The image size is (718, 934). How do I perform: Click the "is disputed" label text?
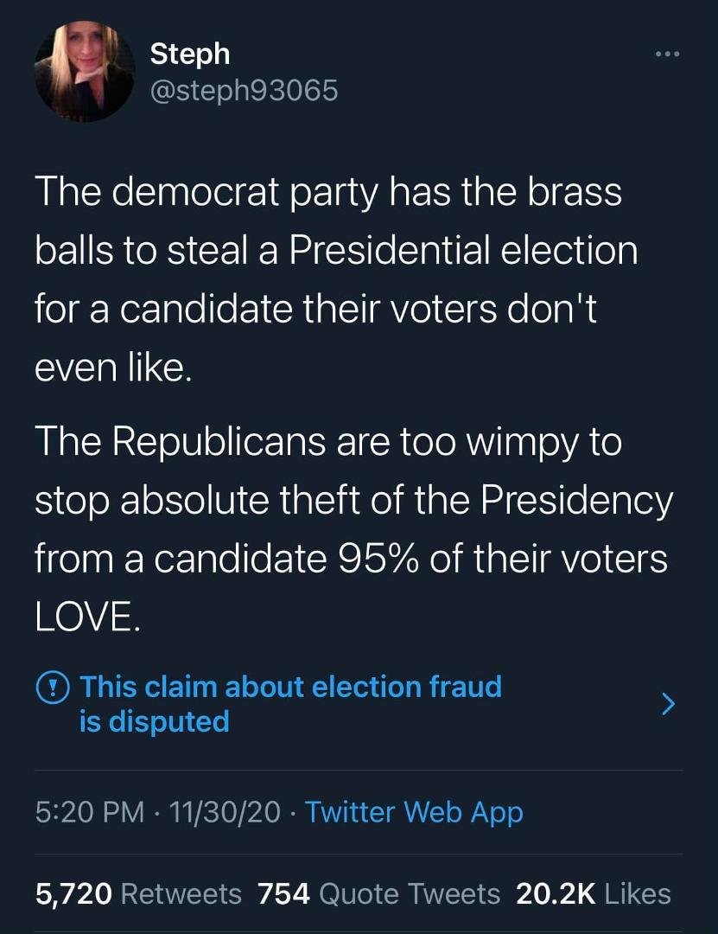pos(154,721)
